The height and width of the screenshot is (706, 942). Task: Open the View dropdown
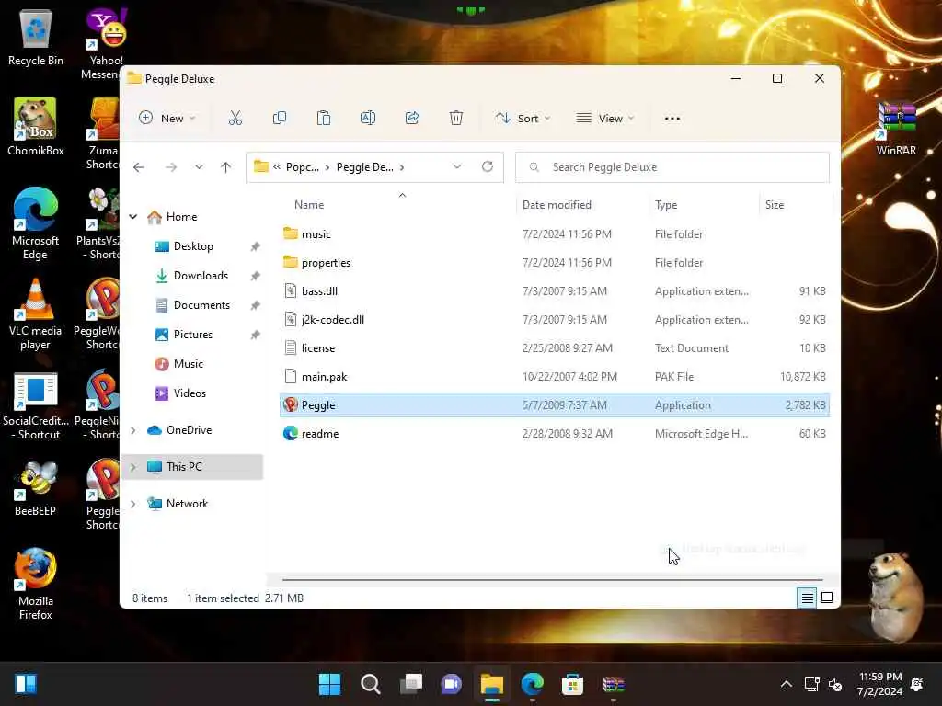605,119
